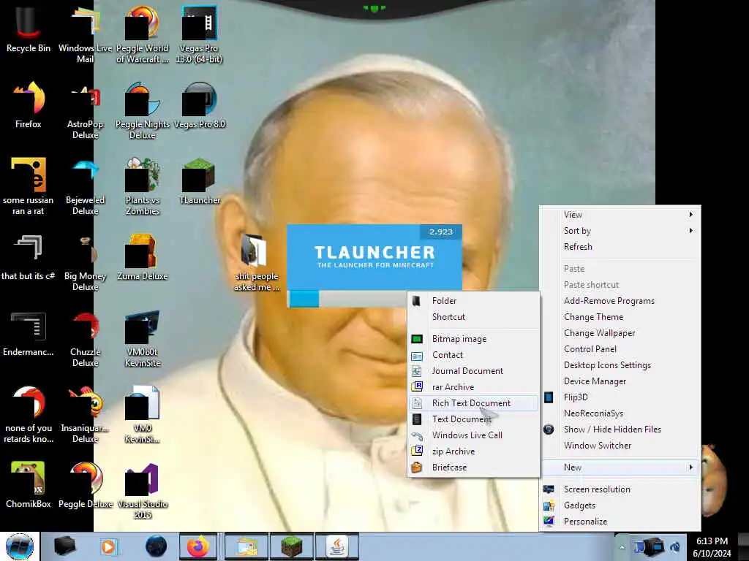749x561 pixels.
Task: Open Peggle Nights Deluxe shortcut
Action: click(143, 111)
